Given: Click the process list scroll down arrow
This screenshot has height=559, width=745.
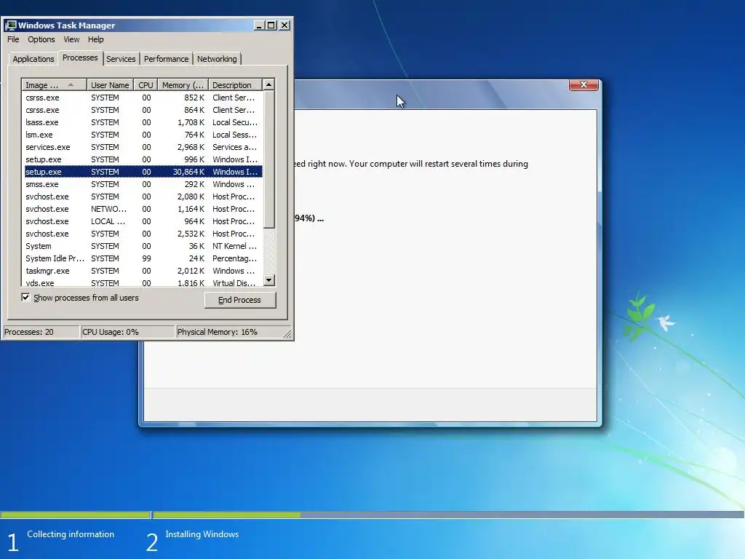Looking at the screenshot, I should (269, 280).
